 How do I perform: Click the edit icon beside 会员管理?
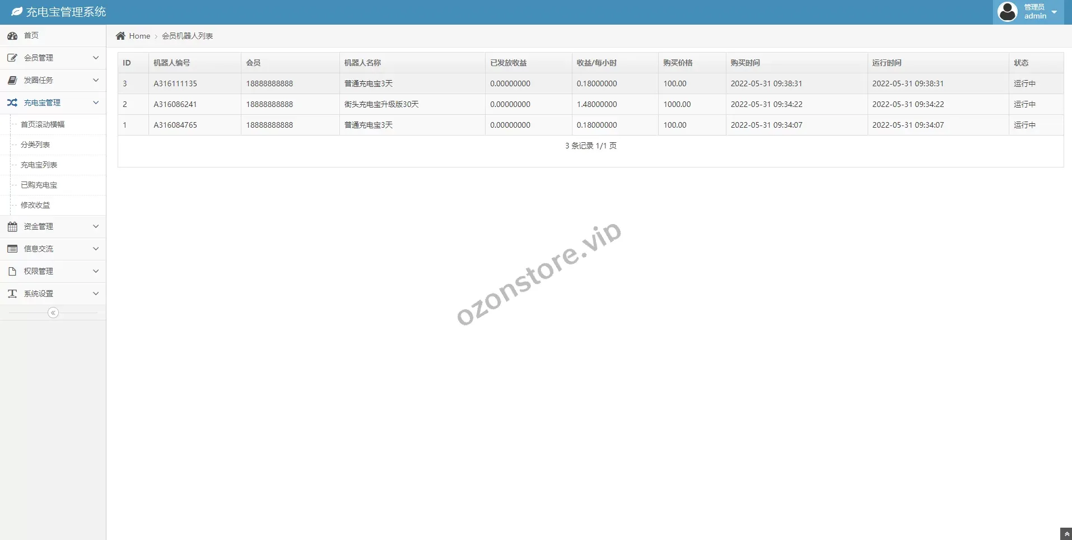coord(12,58)
